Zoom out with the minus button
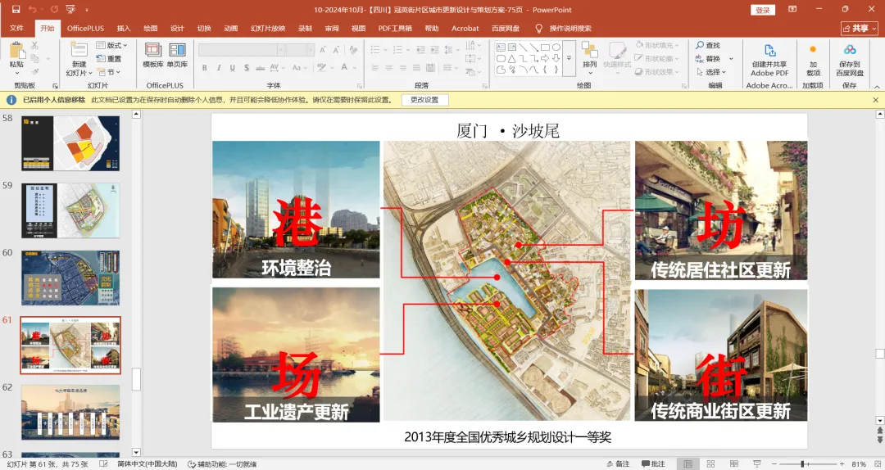 [x=774, y=463]
